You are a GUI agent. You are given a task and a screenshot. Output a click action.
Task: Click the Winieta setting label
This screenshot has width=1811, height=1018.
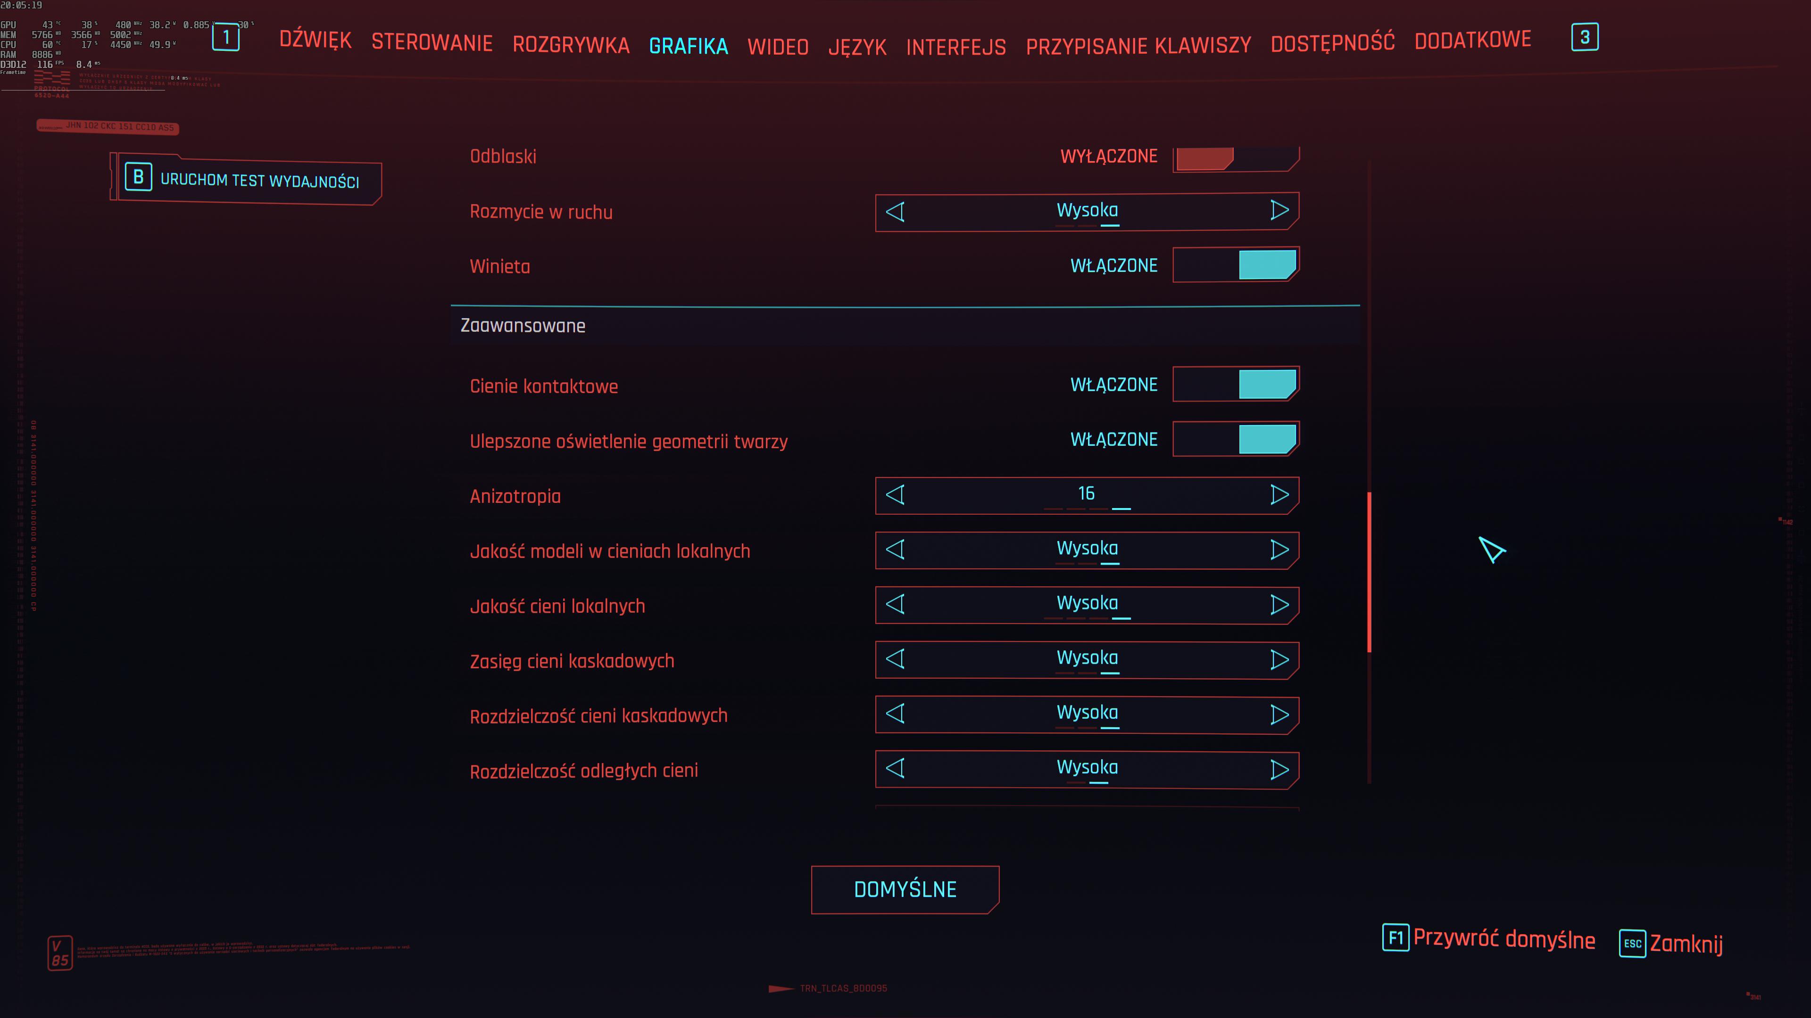click(500, 266)
